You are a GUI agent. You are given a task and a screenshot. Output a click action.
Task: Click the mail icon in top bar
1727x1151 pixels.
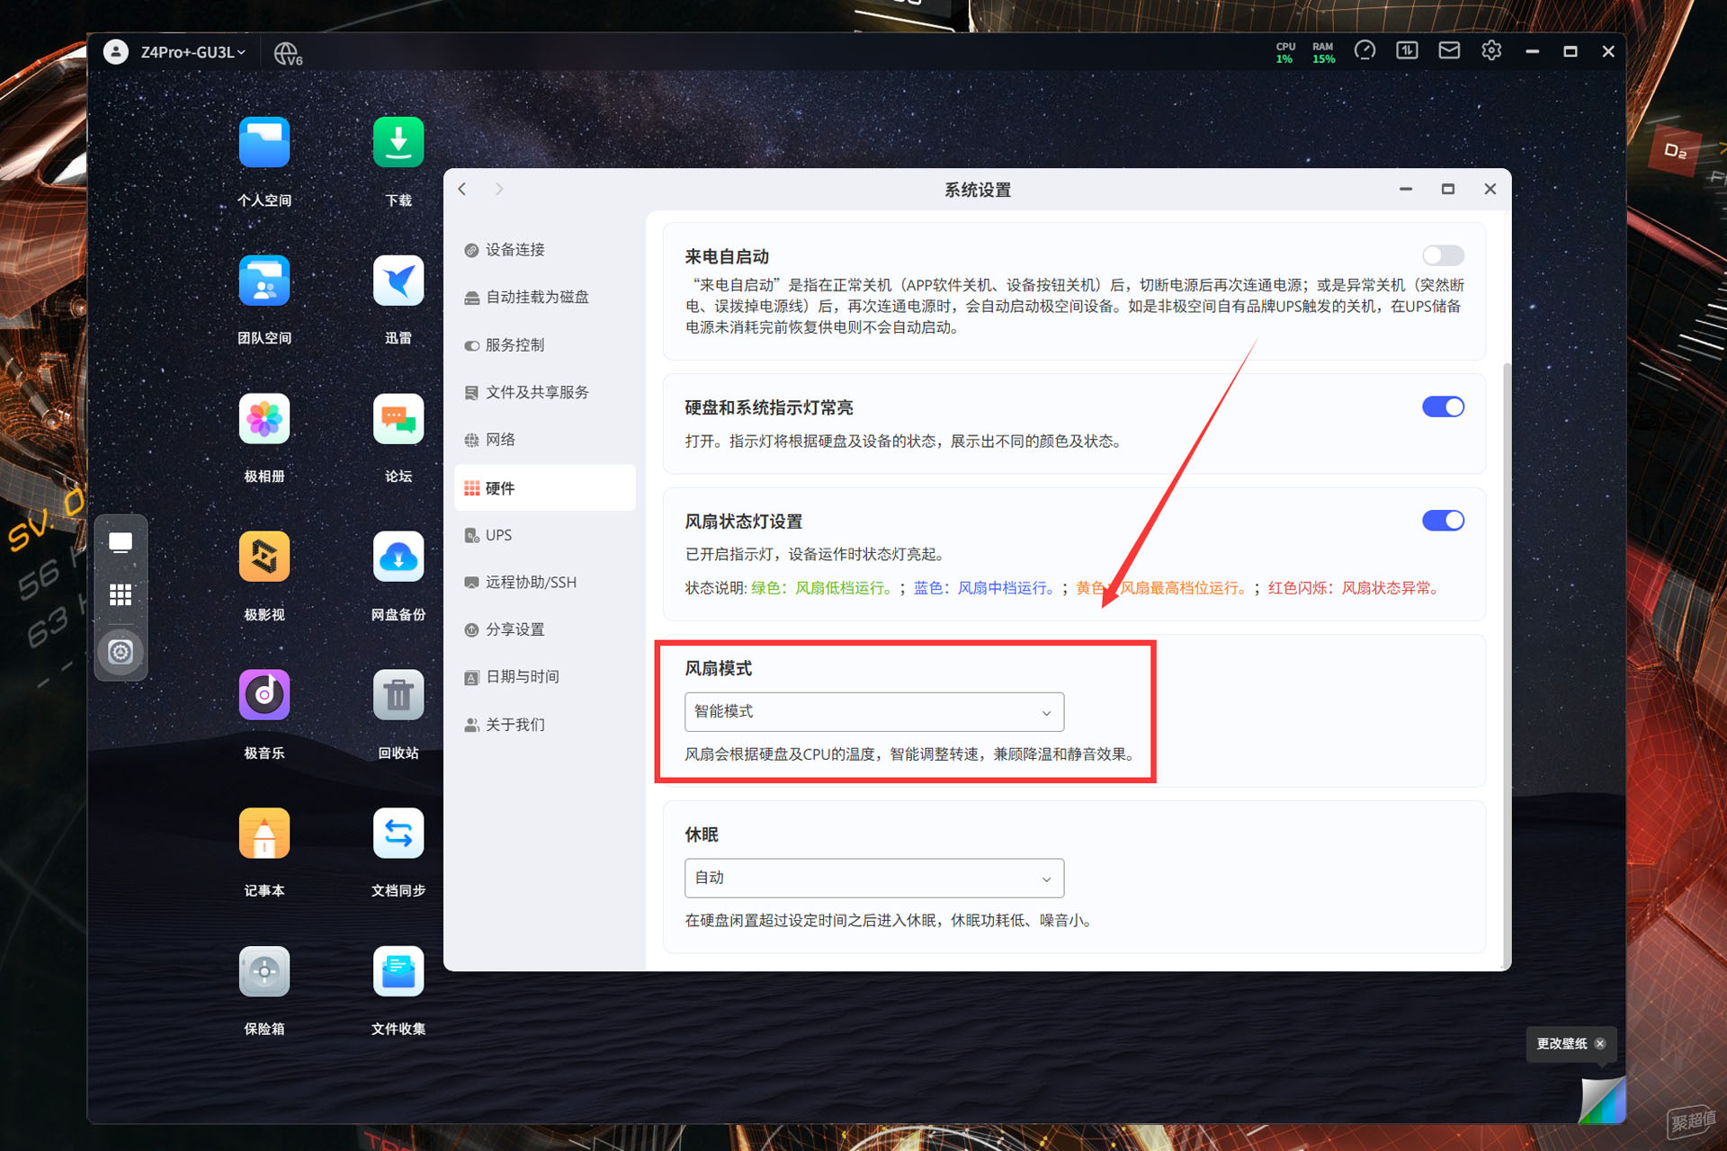point(1449,51)
